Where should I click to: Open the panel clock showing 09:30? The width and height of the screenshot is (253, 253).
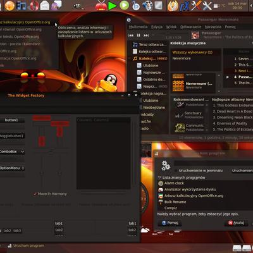pyautogui.click(x=237, y=6)
